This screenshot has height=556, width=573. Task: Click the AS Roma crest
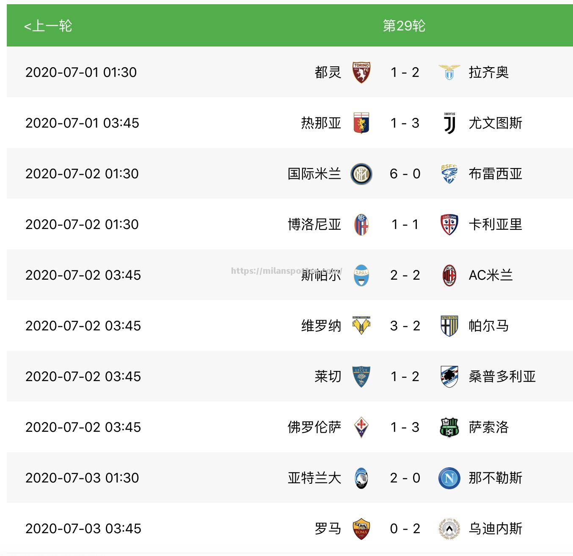361,529
